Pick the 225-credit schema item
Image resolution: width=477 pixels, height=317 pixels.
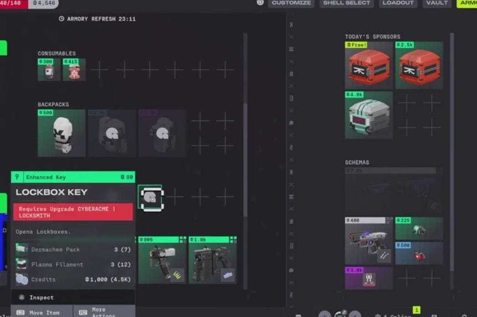click(419, 228)
